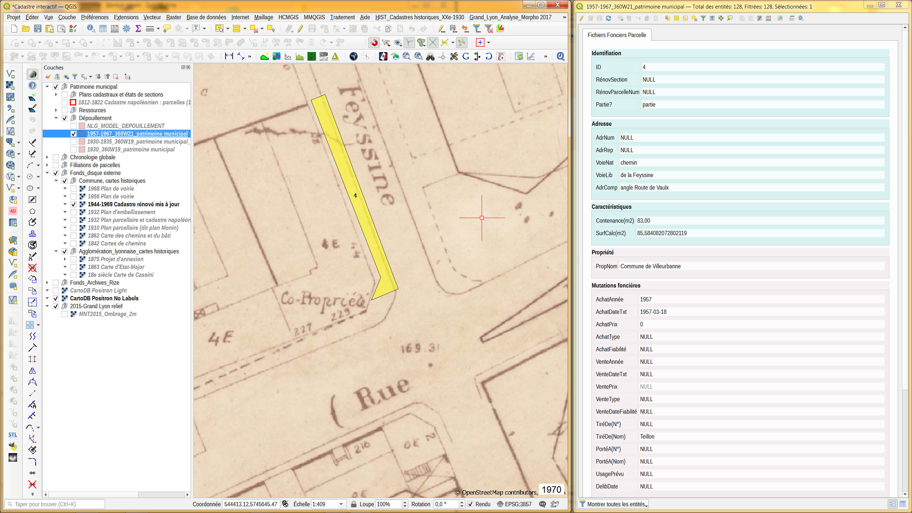Click the filter legend funnel icon in Couches
Screen dimensions: 912x513
[75, 77]
